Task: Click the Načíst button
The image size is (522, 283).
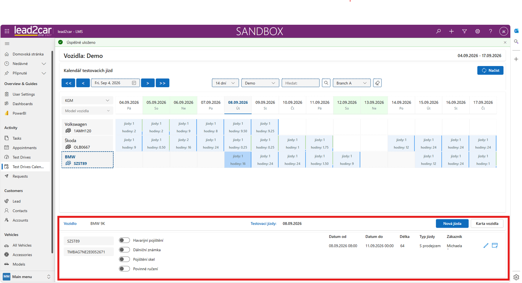Action: pyautogui.click(x=490, y=70)
